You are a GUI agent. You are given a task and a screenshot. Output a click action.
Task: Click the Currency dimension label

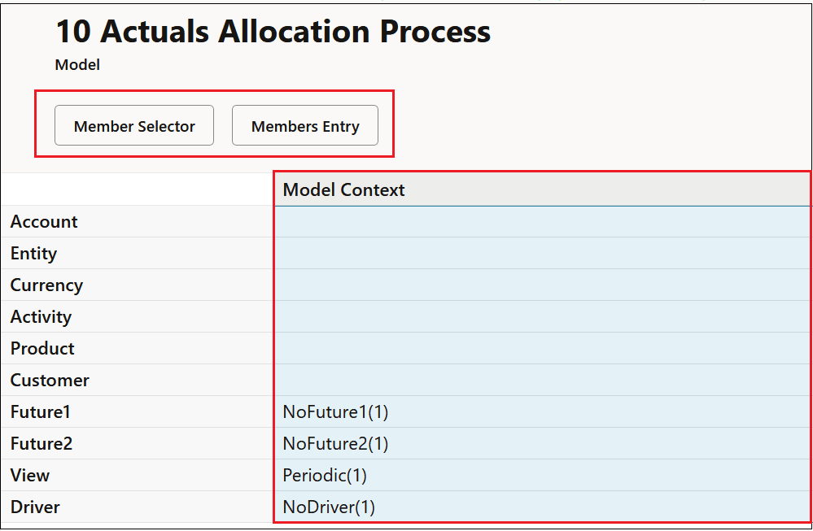pyautogui.click(x=46, y=285)
